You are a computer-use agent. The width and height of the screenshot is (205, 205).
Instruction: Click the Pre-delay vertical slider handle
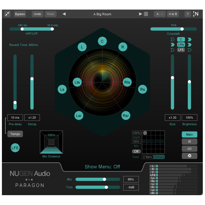[15, 102]
